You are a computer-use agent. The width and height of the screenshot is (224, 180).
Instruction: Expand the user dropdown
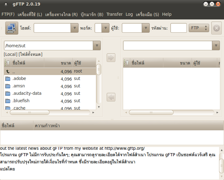point(146,28)
